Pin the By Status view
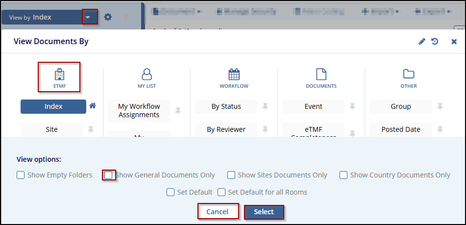Screen dimensions: 466x225 [265, 106]
